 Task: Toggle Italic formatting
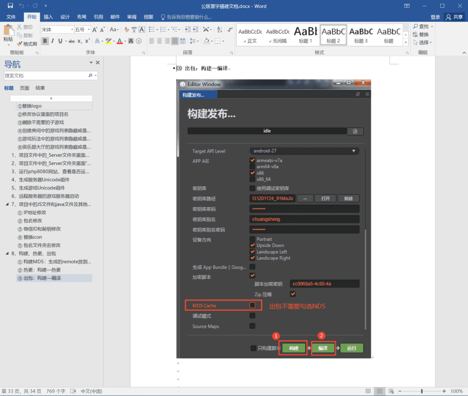pos(53,41)
